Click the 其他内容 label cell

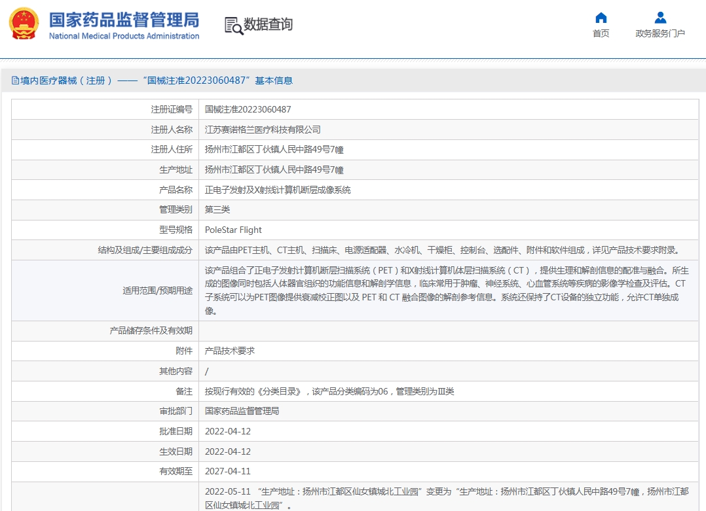(x=105, y=371)
